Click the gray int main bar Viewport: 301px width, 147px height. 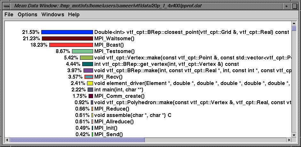pyautogui.click(x=90, y=89)
